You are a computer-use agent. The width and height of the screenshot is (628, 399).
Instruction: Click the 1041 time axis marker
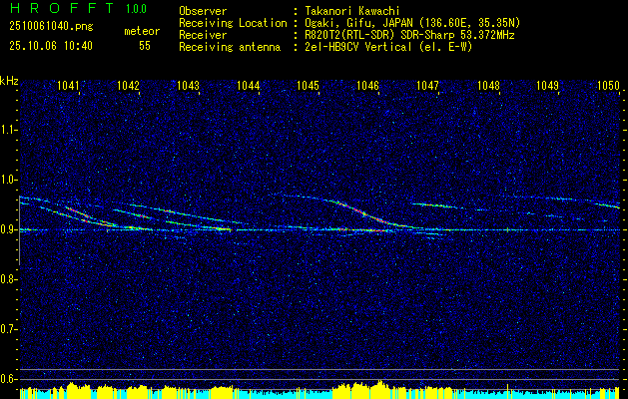coord(69,86)
